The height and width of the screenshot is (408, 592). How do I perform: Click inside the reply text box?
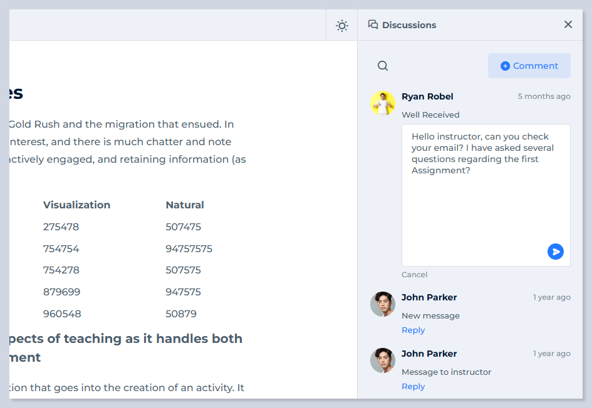tap(486, 200)
